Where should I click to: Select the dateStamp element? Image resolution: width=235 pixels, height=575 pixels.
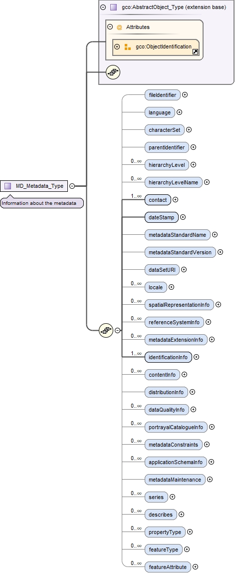pos(162,217)
